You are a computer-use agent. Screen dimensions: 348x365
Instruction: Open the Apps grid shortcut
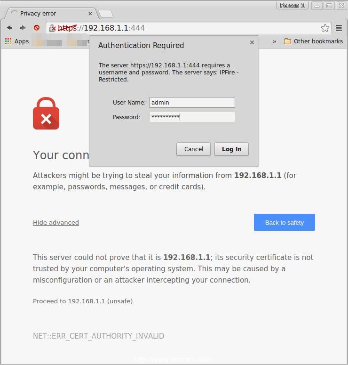coord(17,41)
